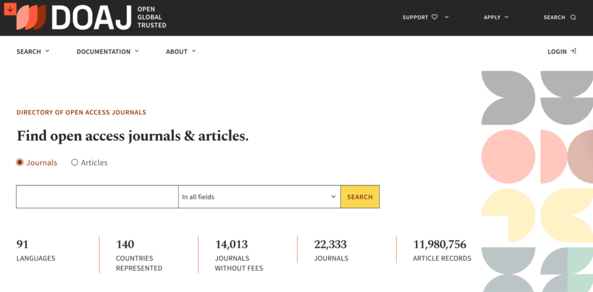This screenshot has width=593, height=292.
Task: Click 'Directory of Open Access Journals' label
Action: (x=81, y=112)
